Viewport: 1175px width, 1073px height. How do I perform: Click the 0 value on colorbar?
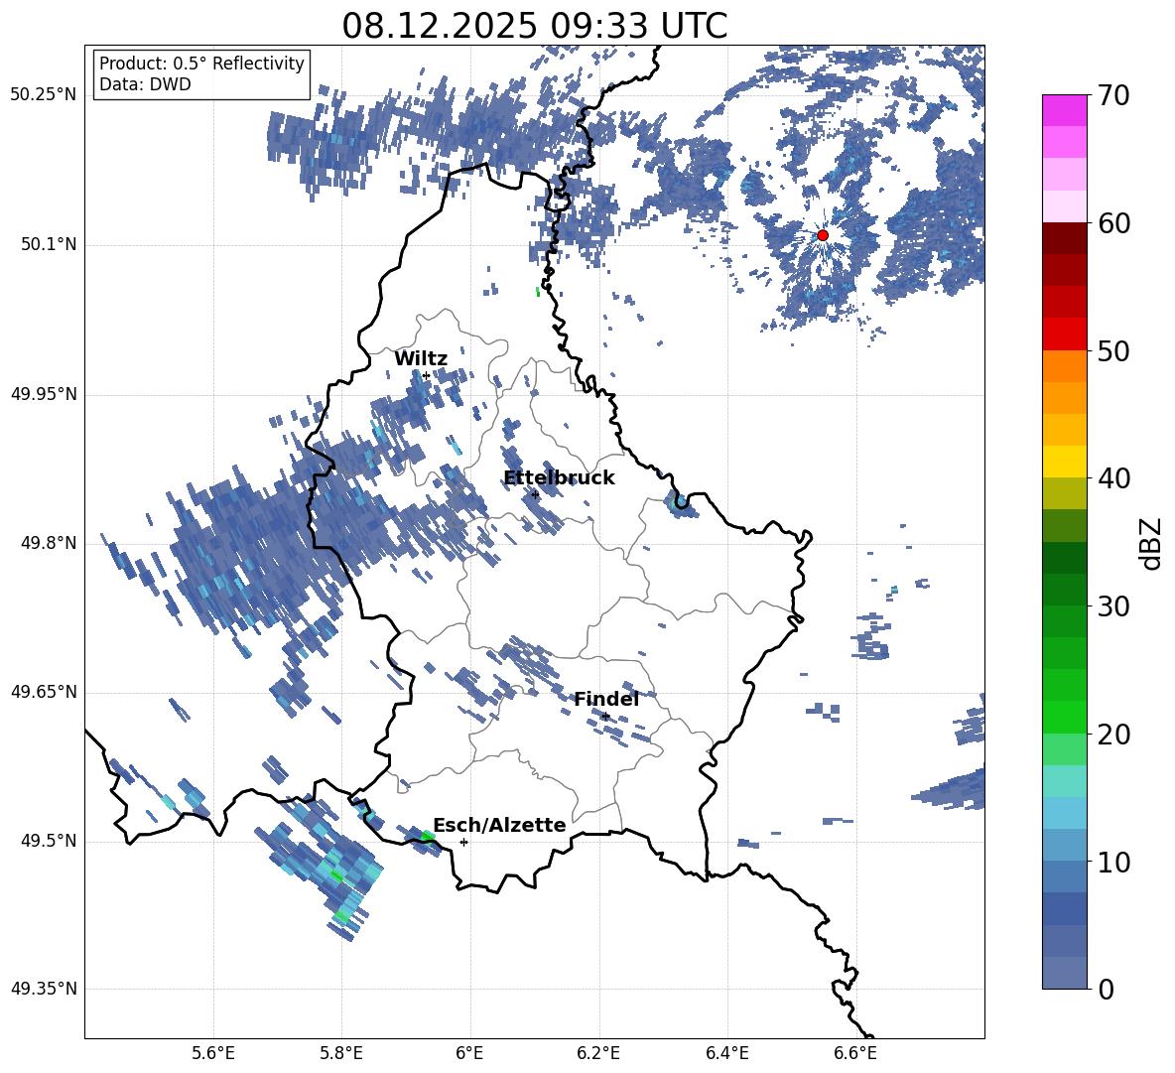coord(1106,990)
